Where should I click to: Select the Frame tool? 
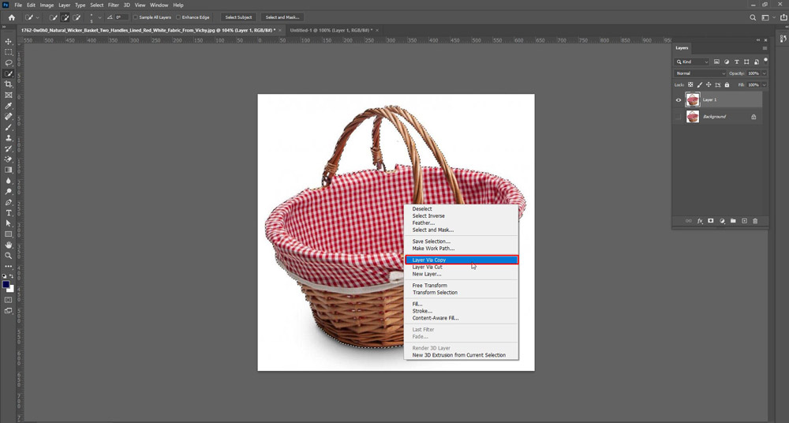coord(9,95)
